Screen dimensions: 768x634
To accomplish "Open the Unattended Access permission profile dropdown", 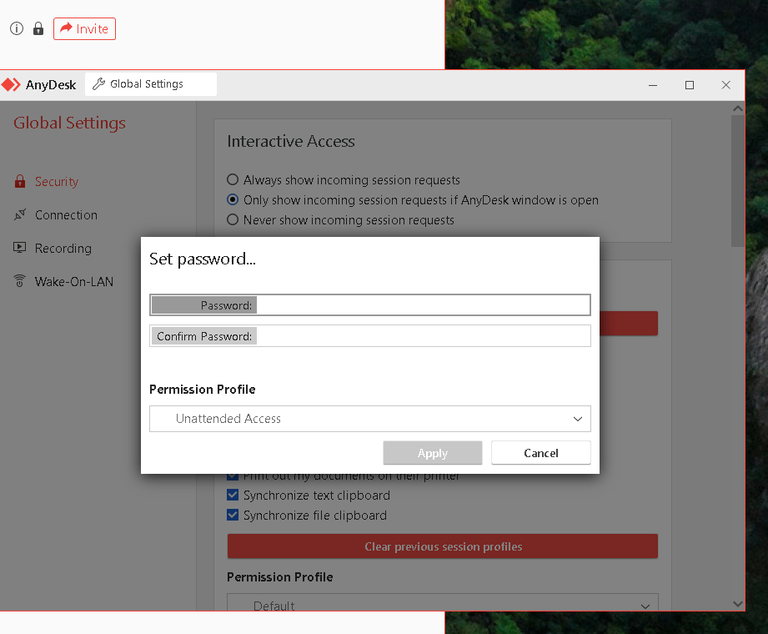I will pos(369,419).
